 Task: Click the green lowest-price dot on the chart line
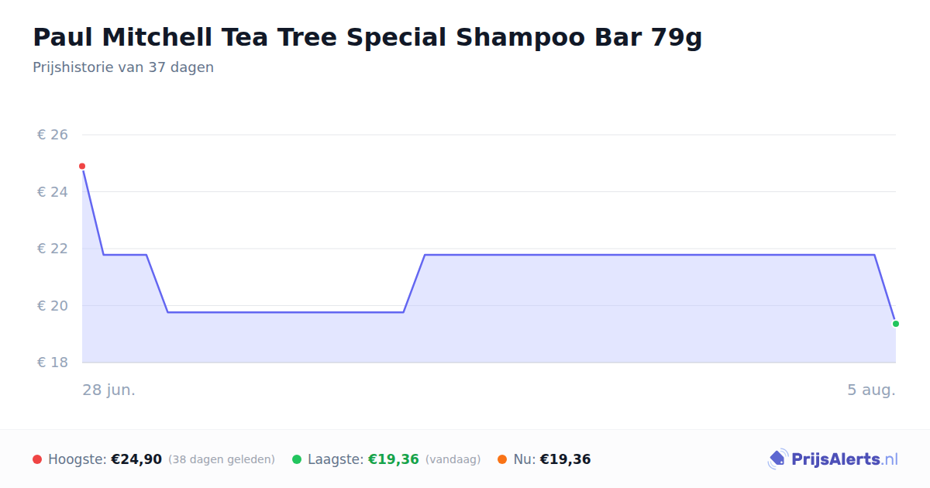click(896, 324)
